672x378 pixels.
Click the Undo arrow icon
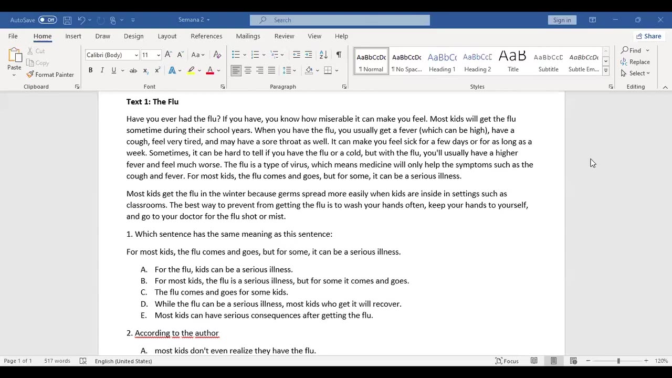(81, 20)
